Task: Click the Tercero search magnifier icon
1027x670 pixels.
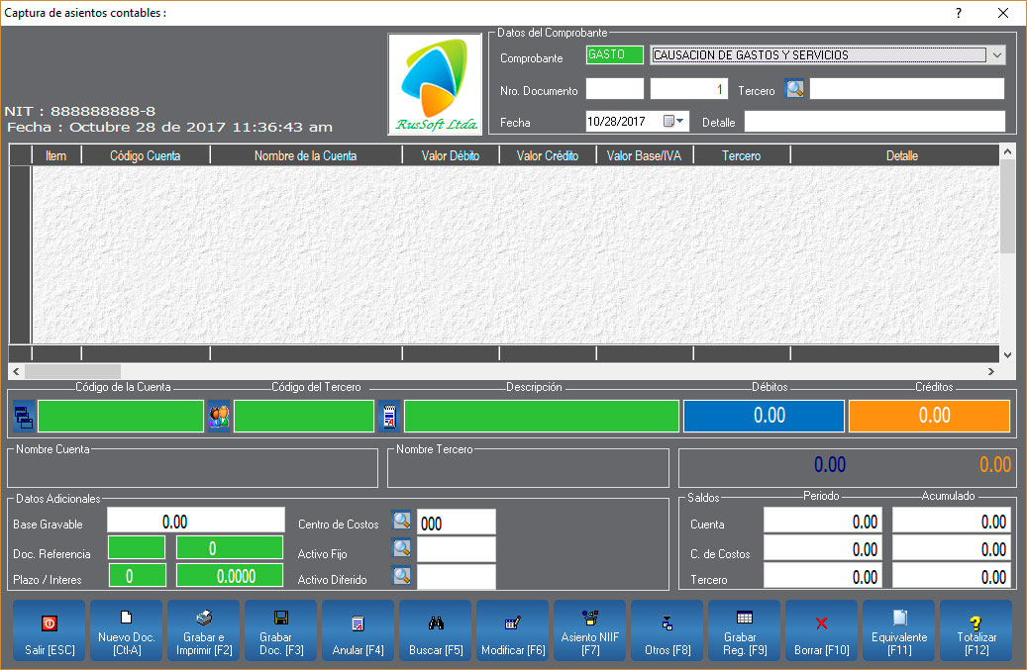Action: 795,89
